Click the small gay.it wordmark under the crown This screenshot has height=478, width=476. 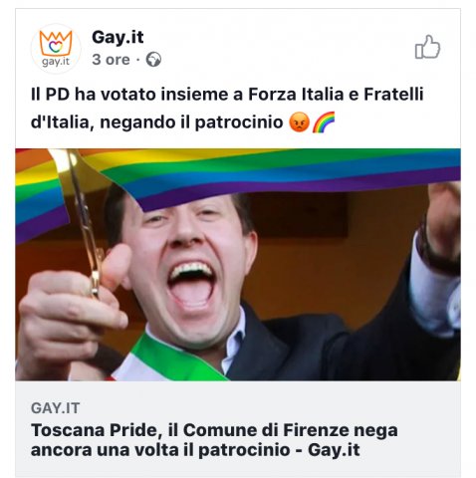pyautogui.click(x=56, y=62)
